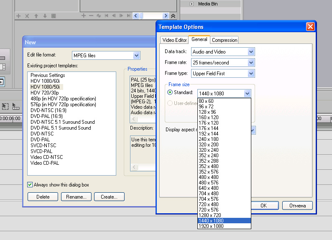
Task: Click the Description box left scroll arrow
Action: pyautogui.click(x=134, y=167)
